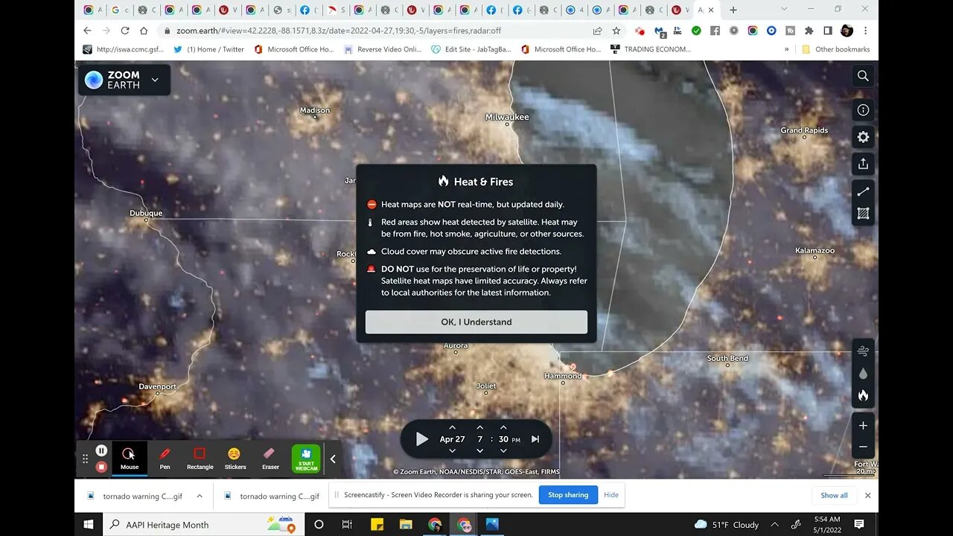This screenshot has width=953, height=536.
Task: Decrease the date below Apr 27
Action: [x=452, y=450]
